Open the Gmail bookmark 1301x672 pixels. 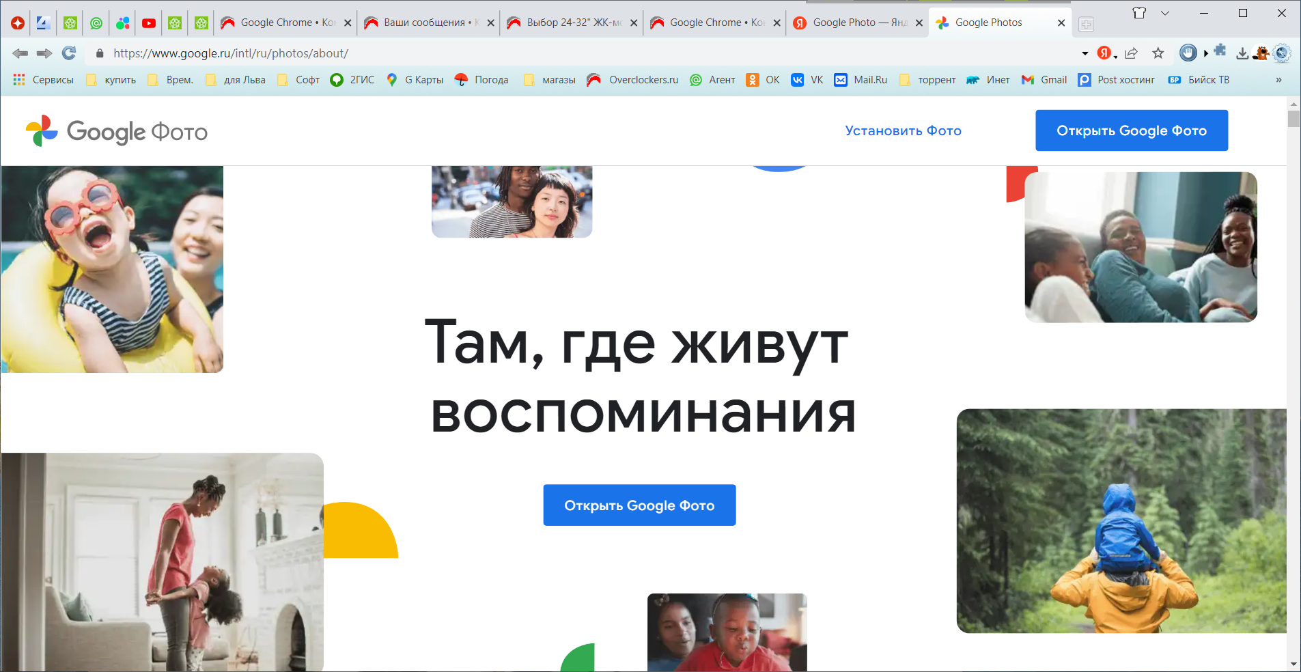[x=1044, y=80]
